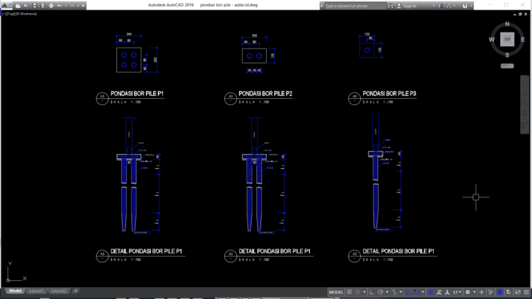Open Customize Quick Access Toolbar dropdown
Screen dimensions: 532x299
[83, 6]
